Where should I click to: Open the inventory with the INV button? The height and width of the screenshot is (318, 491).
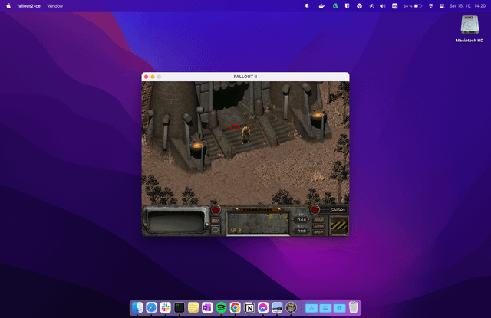pyautogui.click(x=215, y=221)
